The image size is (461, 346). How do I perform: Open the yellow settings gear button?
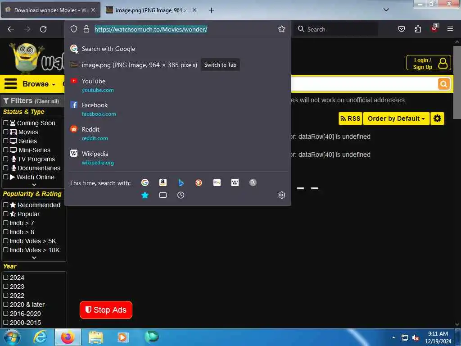click(x=437, y=118)
